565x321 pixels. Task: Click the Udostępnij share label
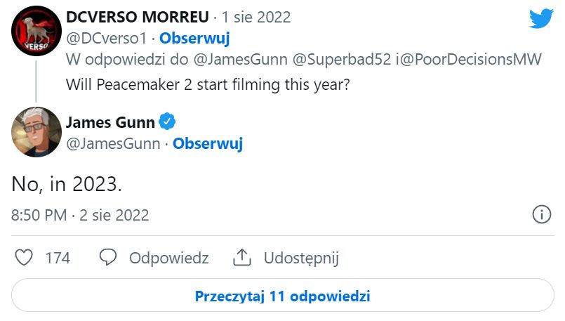(301, 258)
